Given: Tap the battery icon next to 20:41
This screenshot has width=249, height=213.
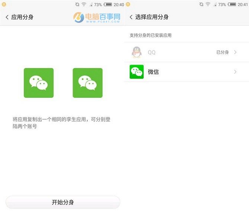Looking at the screenshot, I should 232,4.
